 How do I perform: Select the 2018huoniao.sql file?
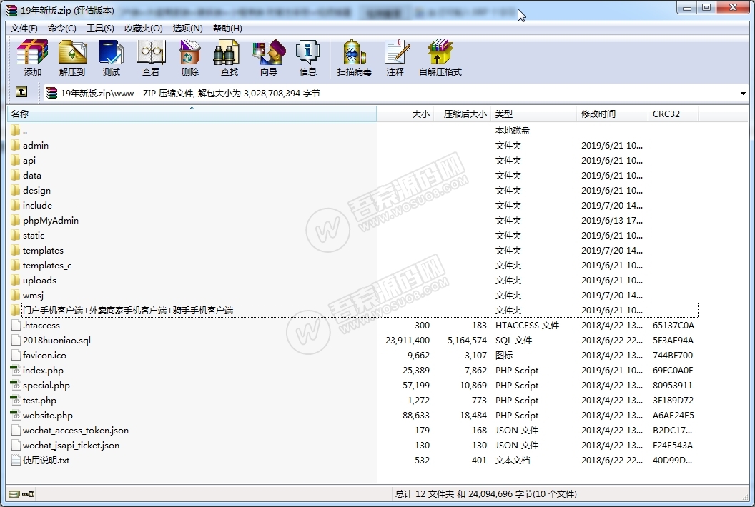click(56, 341)
